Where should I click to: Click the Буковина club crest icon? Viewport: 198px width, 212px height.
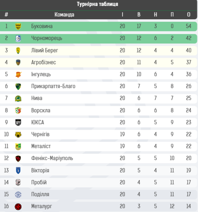[18, 26]
